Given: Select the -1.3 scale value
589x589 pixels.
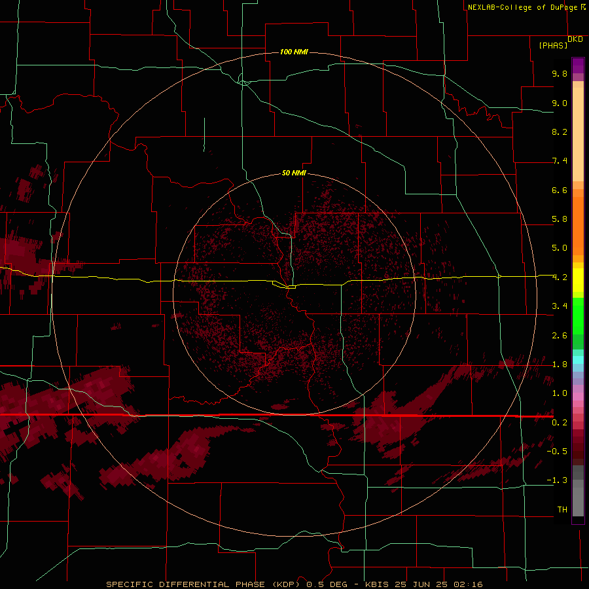Looking at the screenshot, I should (557, 480).
